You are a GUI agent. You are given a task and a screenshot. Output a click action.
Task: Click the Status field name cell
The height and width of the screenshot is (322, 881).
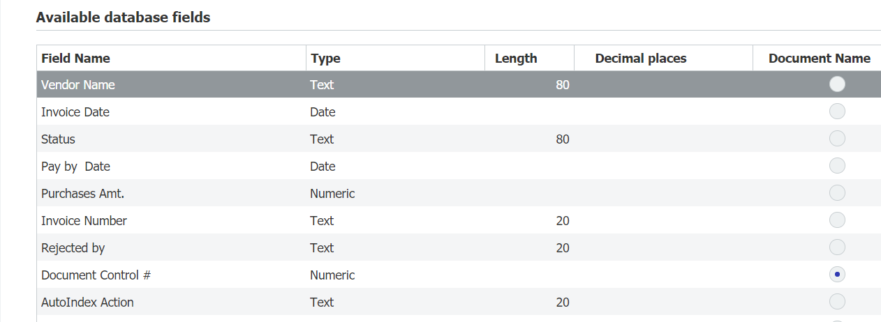pos(58,139)
